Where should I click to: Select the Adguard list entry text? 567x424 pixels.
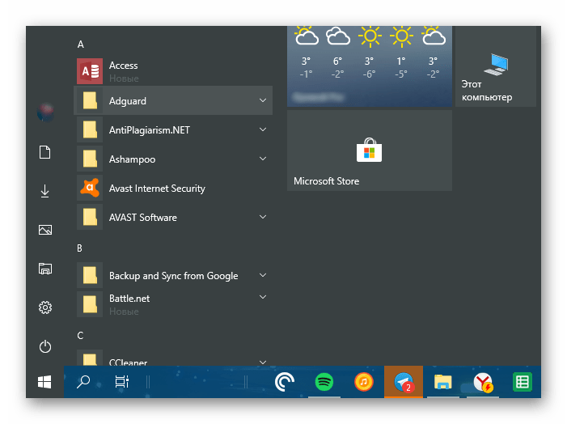click(x=128, y=101)
